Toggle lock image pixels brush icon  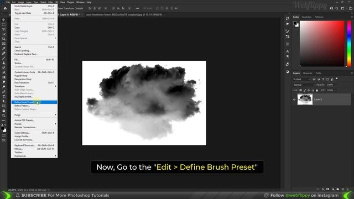305,90
